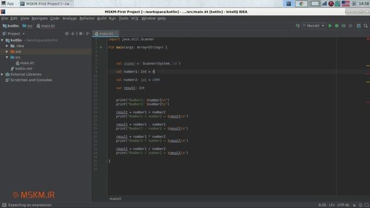Viewport: 370px width, 208px height.
Task: Open the Run menu
Action: [x=112, y=18]
